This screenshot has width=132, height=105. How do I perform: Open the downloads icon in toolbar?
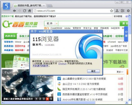tap(117, 11)
